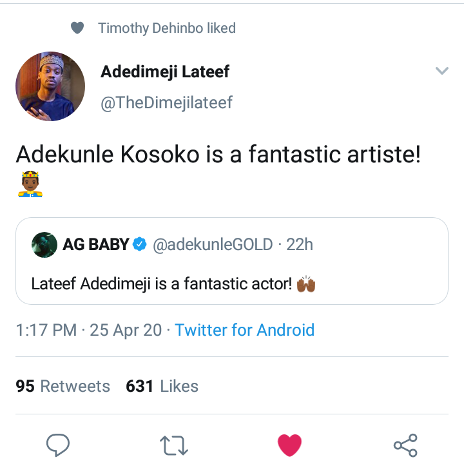Image resolution: width=464 pixels, height=464 pixels.
Task: Click the Adedimeji Lateef display name
Action: click(165, 72)
